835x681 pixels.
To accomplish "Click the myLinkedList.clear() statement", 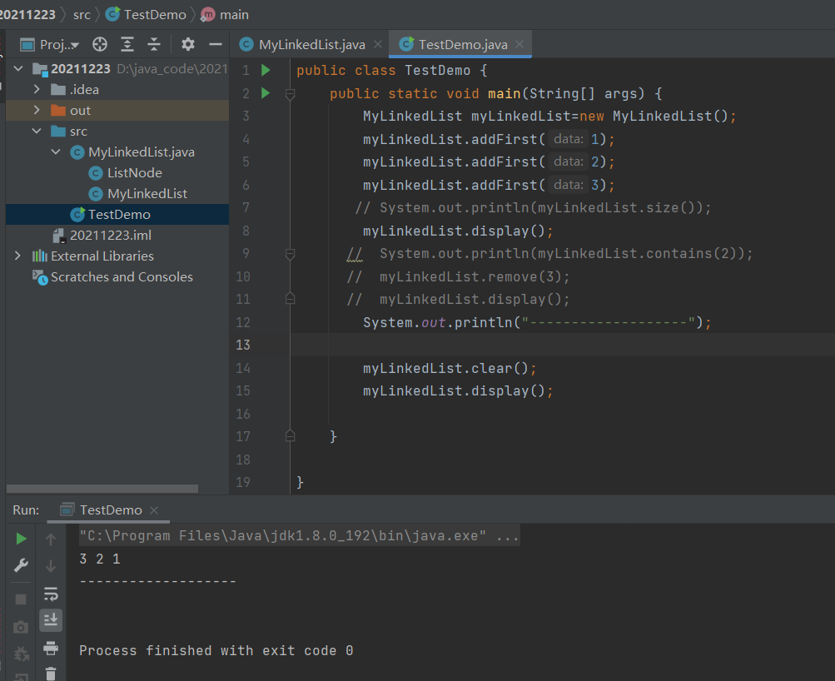I will point(450,368).
